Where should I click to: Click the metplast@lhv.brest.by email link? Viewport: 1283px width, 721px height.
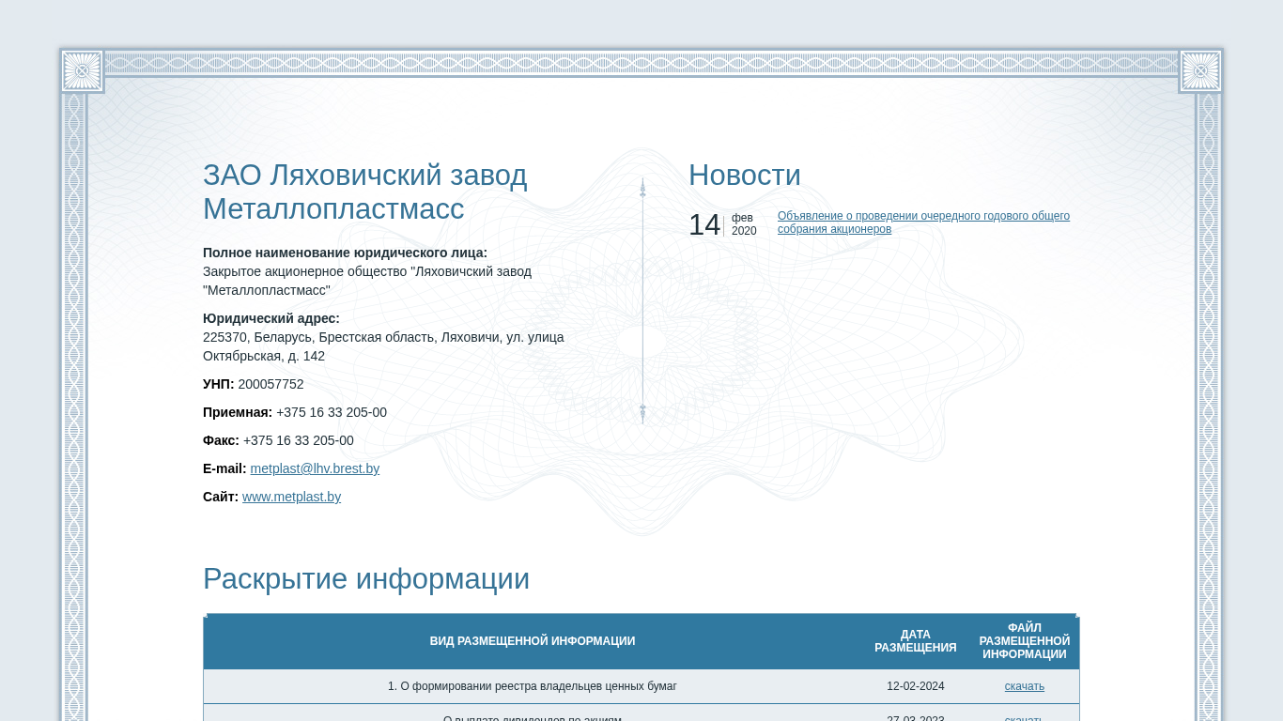pos(315,468)
